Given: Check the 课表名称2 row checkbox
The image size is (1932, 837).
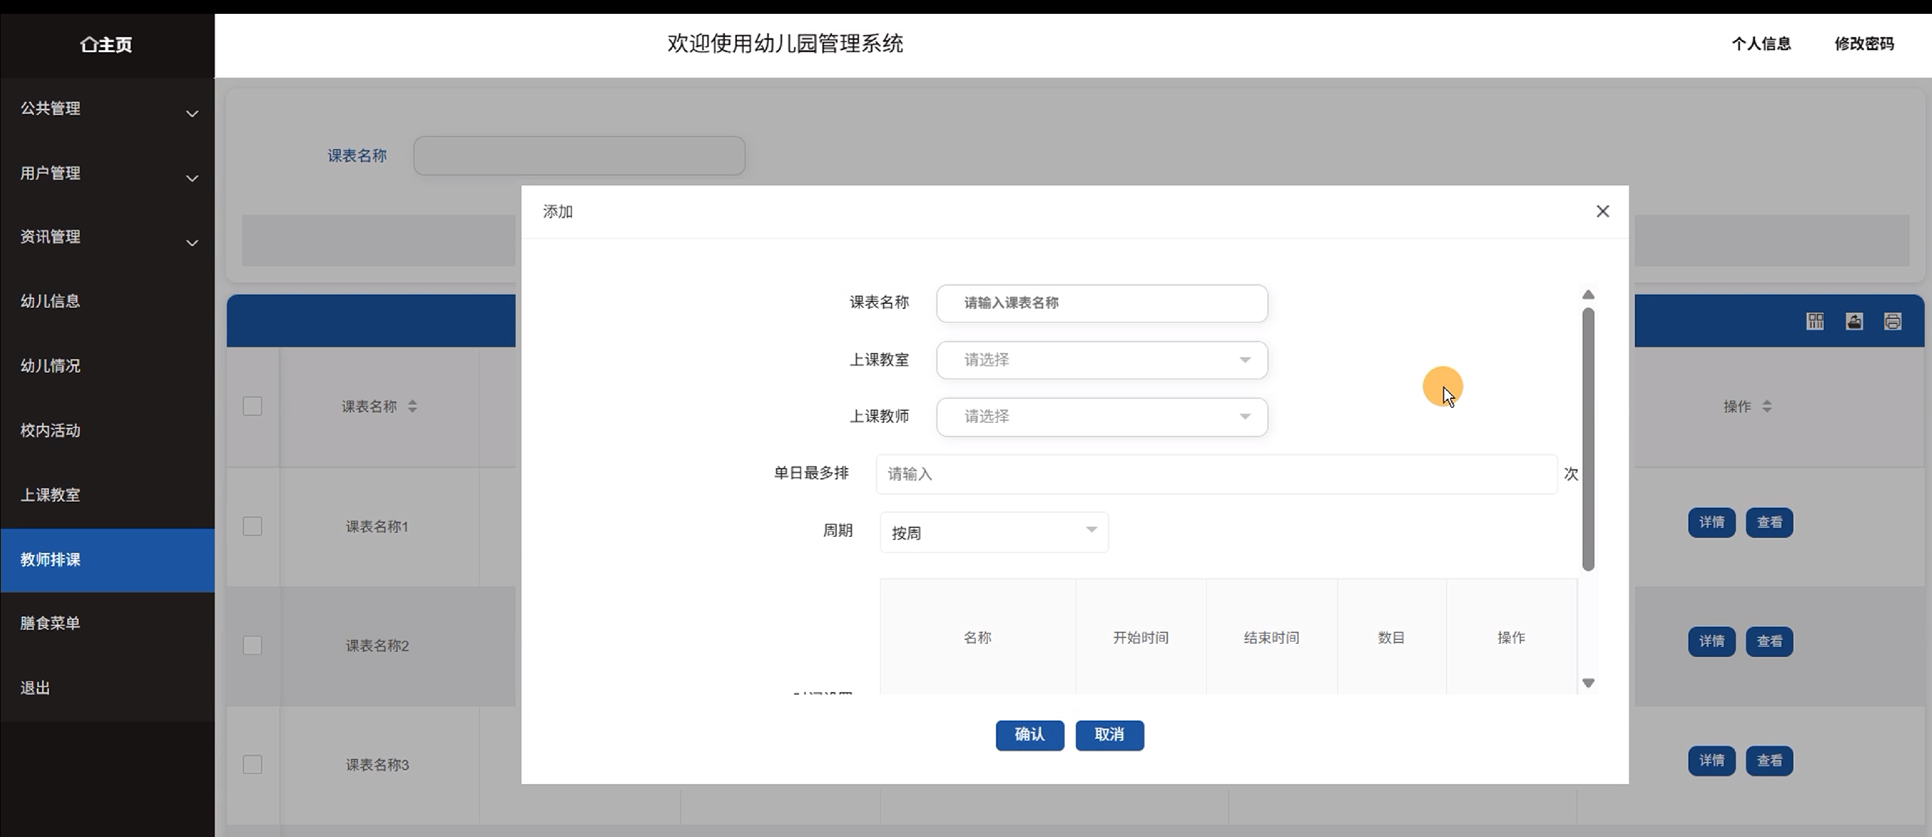Looking at the screenshot, I should tap(252, 646).
